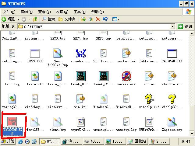The image size is (195, 146).
Task: Select the WMSysPr9 file icon
Action: 149,122
